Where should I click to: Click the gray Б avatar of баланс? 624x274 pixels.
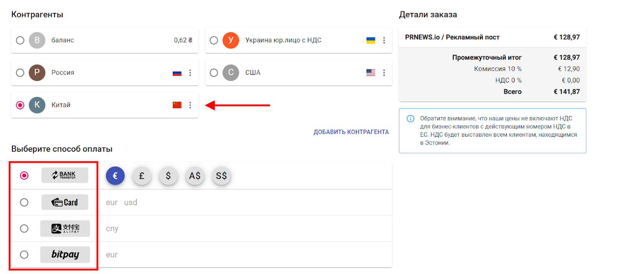point(37,40)
